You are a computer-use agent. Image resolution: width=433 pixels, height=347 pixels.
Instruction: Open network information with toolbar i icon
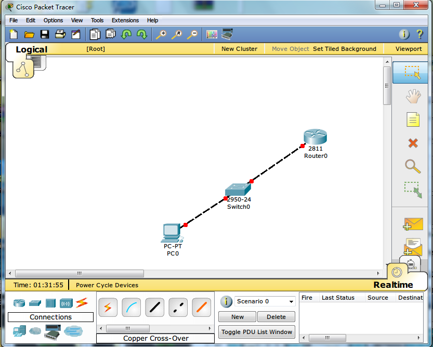[404, 34]
